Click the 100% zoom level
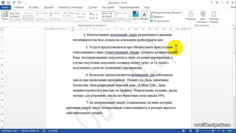The image size is (236, 133). [229, 131]
